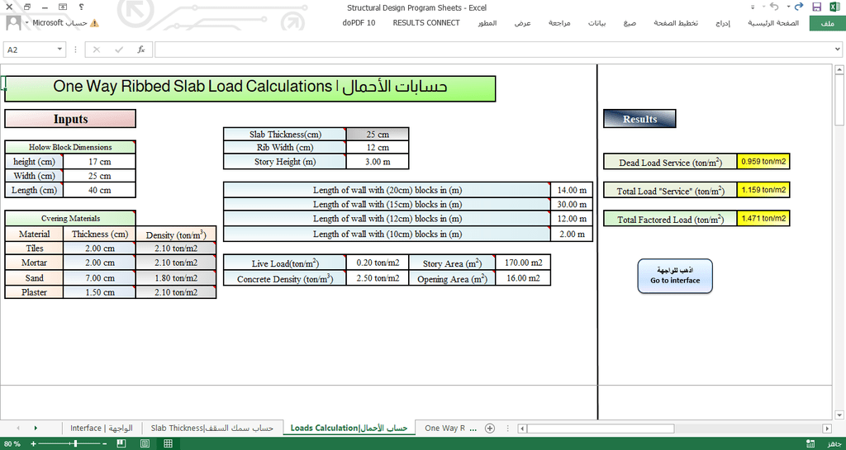
Task: Open the Customize Quick Access Toolbar dropdown
Action: click(x=753, y=7)
